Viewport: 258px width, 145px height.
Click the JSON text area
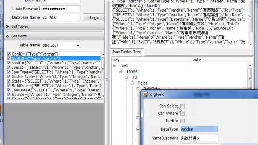(179, 22)
